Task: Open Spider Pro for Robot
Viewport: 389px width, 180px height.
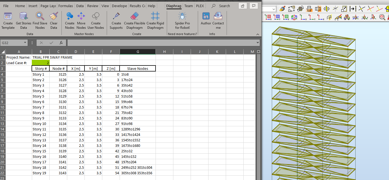Action: (182, 21)
